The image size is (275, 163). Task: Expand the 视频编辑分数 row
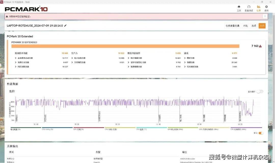click(128, 67)
